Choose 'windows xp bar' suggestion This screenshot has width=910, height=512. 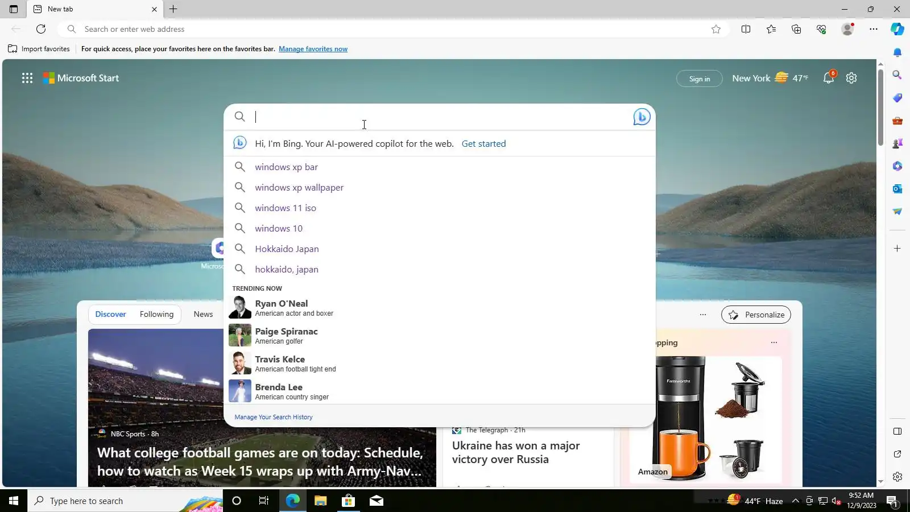coord(439,167)
